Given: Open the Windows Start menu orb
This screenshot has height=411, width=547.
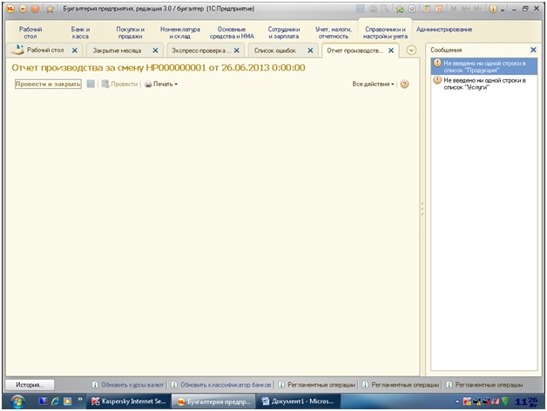Looking at the screenshot, I should tap(17, 401).
